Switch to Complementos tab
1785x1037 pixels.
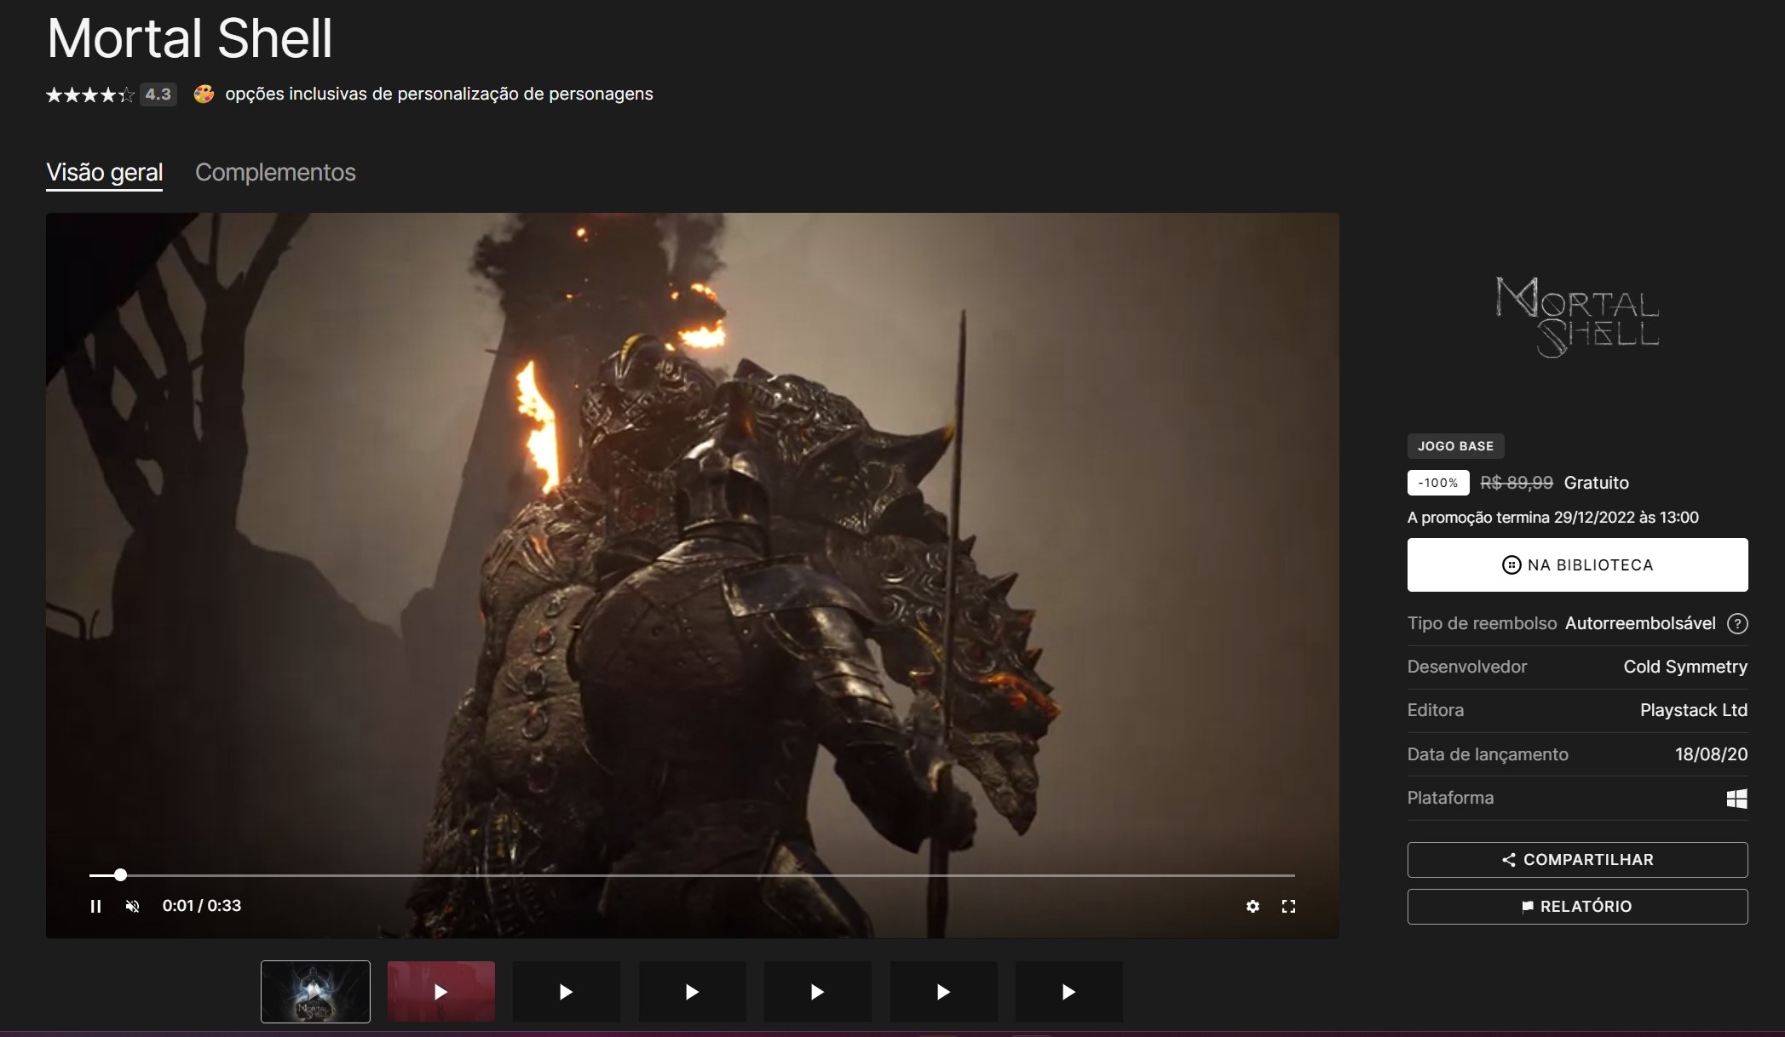tap(275, 172)
